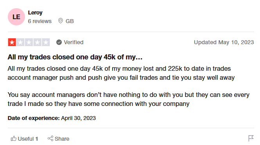This screenshot has width=260, height=145.
Task: Flag this review with the flag icon
Action: tap(251, 138)
